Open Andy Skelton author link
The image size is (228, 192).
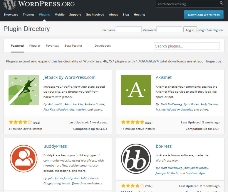pyautogui.click(x=209, y=104)
